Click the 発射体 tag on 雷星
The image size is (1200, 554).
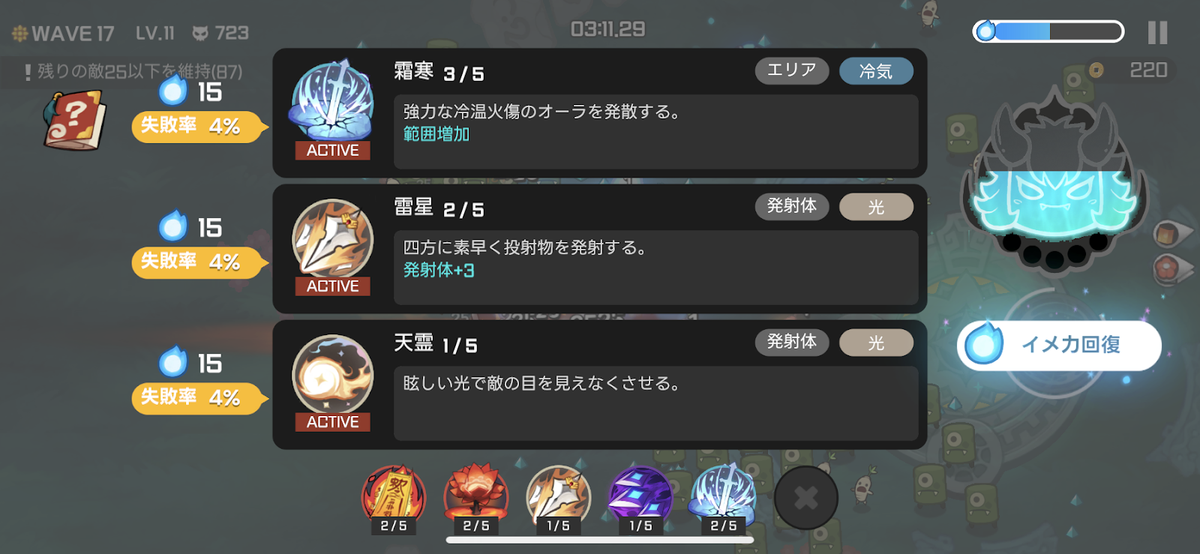[792, 206]
